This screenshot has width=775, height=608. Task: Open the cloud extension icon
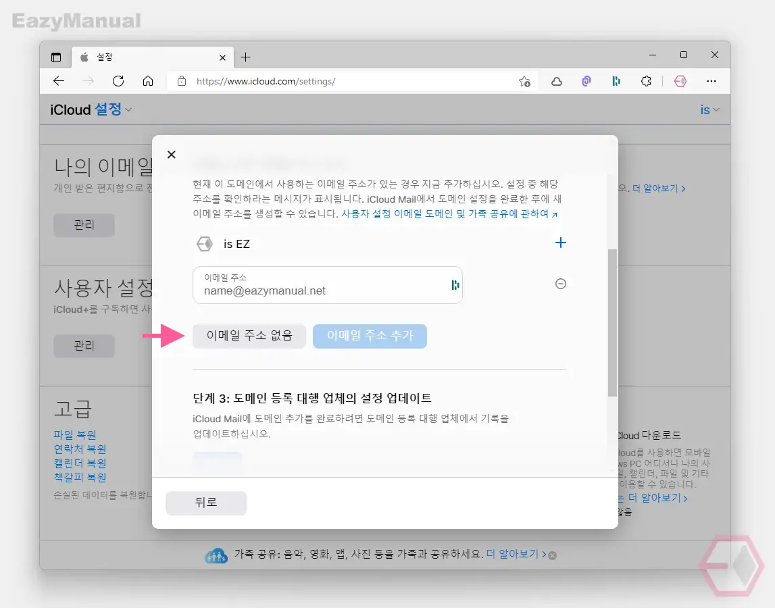click(x=557, y=82)
